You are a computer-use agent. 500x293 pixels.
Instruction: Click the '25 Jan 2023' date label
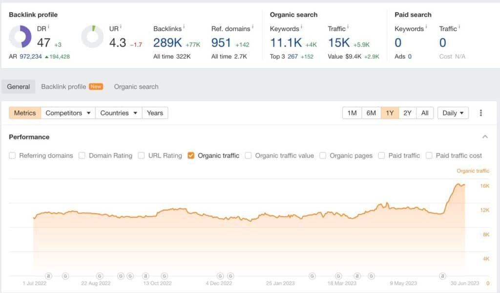tap(280, 283)
